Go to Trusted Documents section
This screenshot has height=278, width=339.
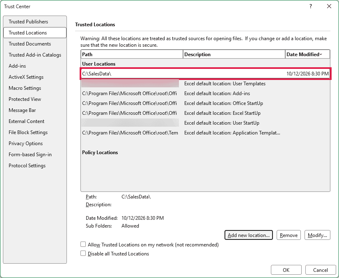(x=35, y=44)
